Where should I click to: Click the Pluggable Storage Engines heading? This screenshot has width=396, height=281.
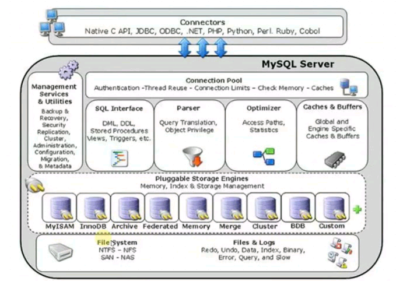[x=202, y=178]
